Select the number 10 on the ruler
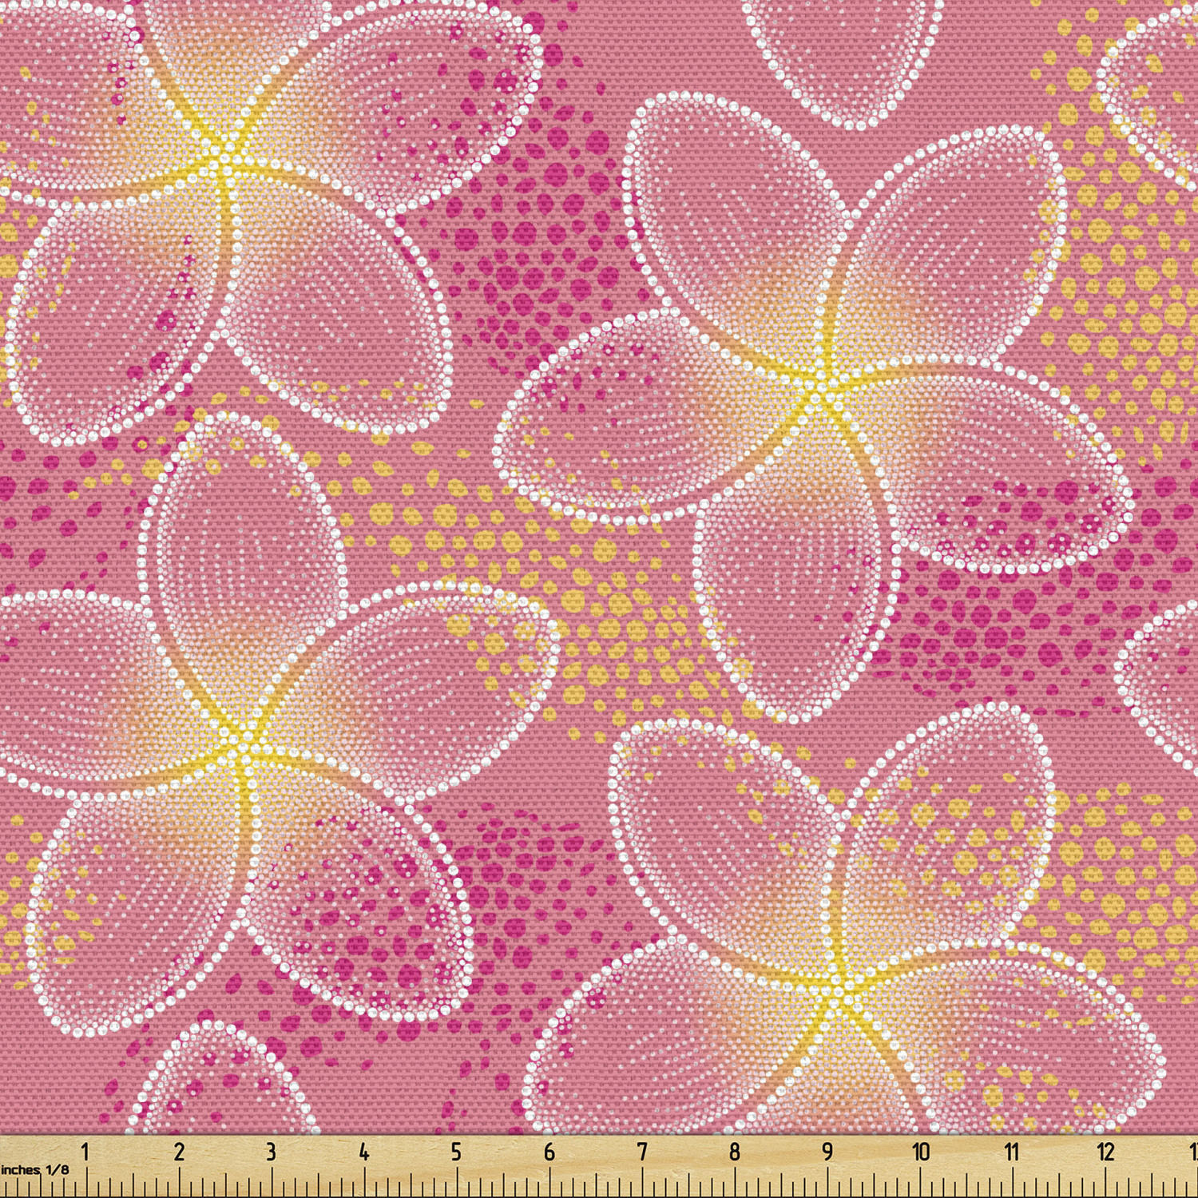Image resolution: width=1198 pixels, height=1198 pixels. click(921, 1152)
